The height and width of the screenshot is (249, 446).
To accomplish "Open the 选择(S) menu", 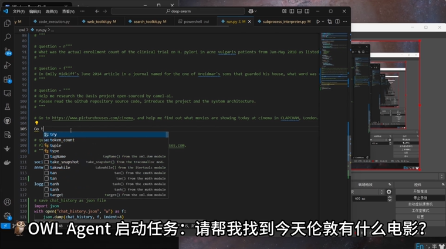I will (x=52, y=11).
